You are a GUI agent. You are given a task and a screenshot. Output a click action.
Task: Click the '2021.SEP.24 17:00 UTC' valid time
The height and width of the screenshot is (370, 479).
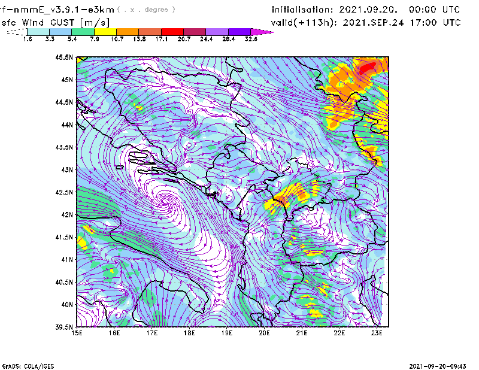(x=402, y=23)
